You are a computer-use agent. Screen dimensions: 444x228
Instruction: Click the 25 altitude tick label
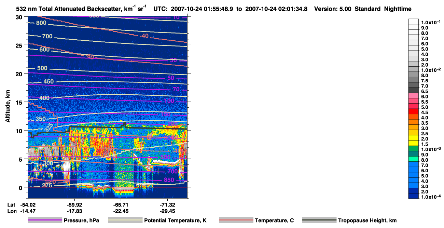click(x=19, y=45)
